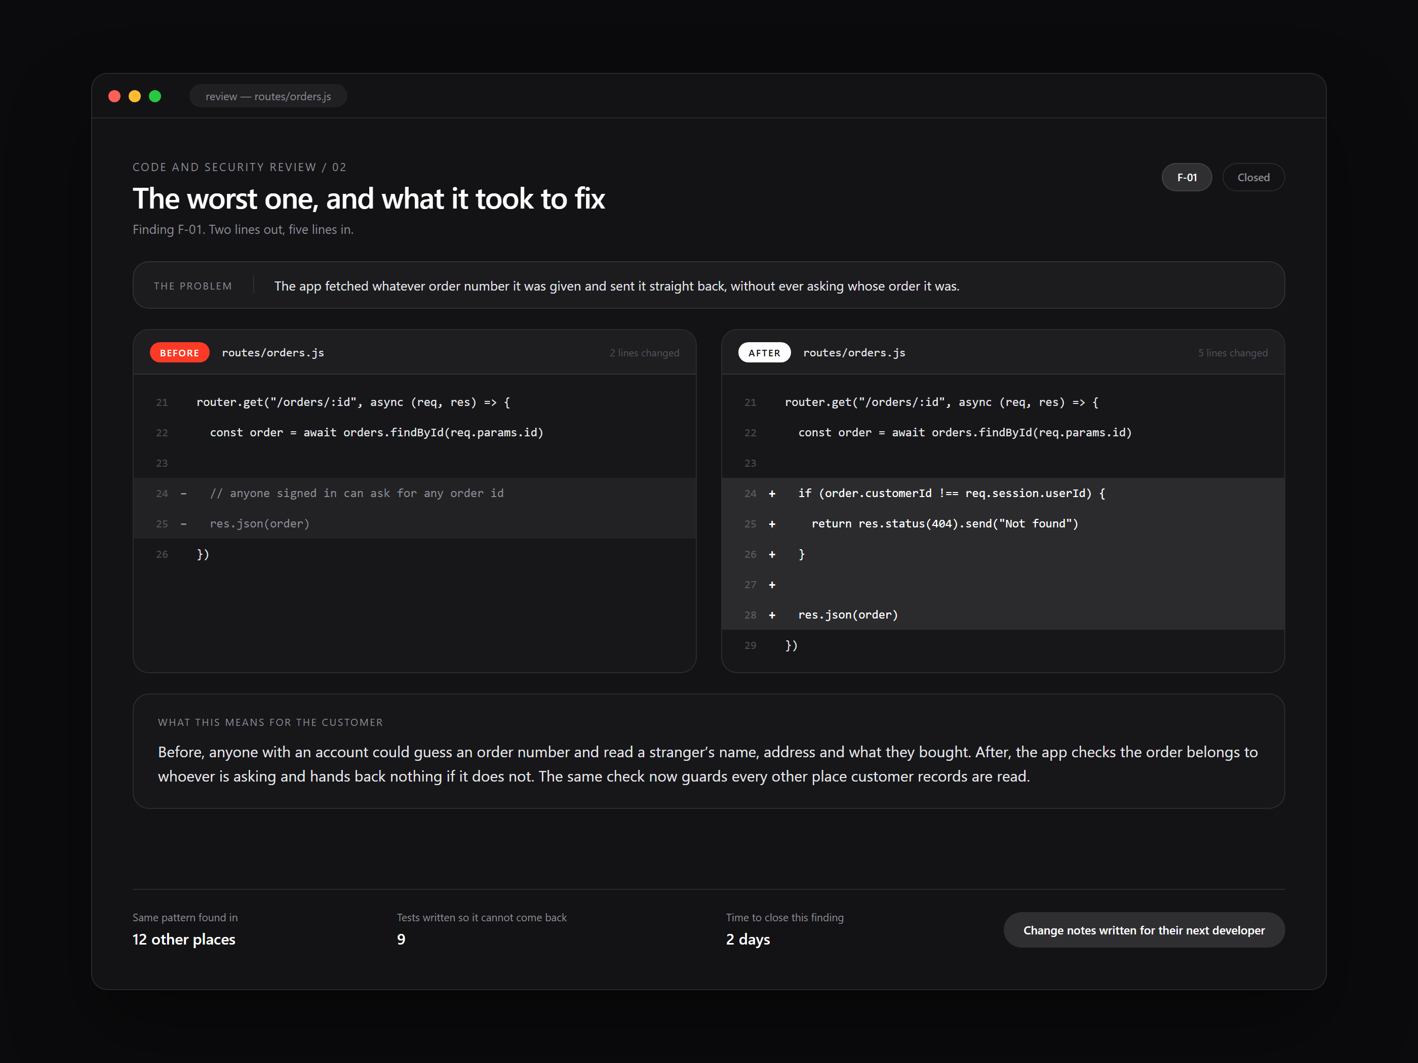Click routes/orders.js filename in AFTER panel
This screenshot has height=1063, width=1418.
(854, 352)
